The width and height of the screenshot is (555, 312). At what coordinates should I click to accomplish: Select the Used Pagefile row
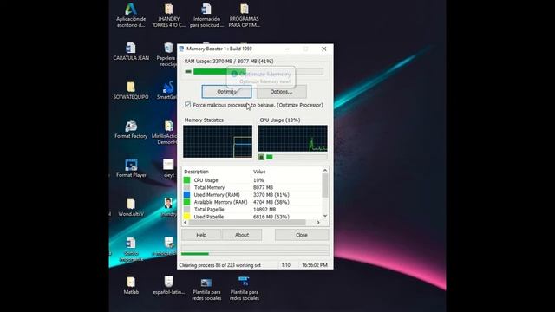click(252, 217)
